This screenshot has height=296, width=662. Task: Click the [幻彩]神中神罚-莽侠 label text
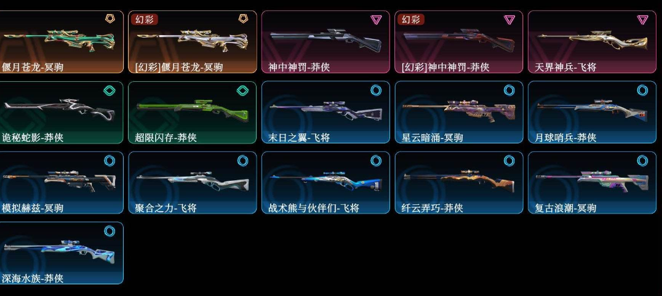(445, 67)
